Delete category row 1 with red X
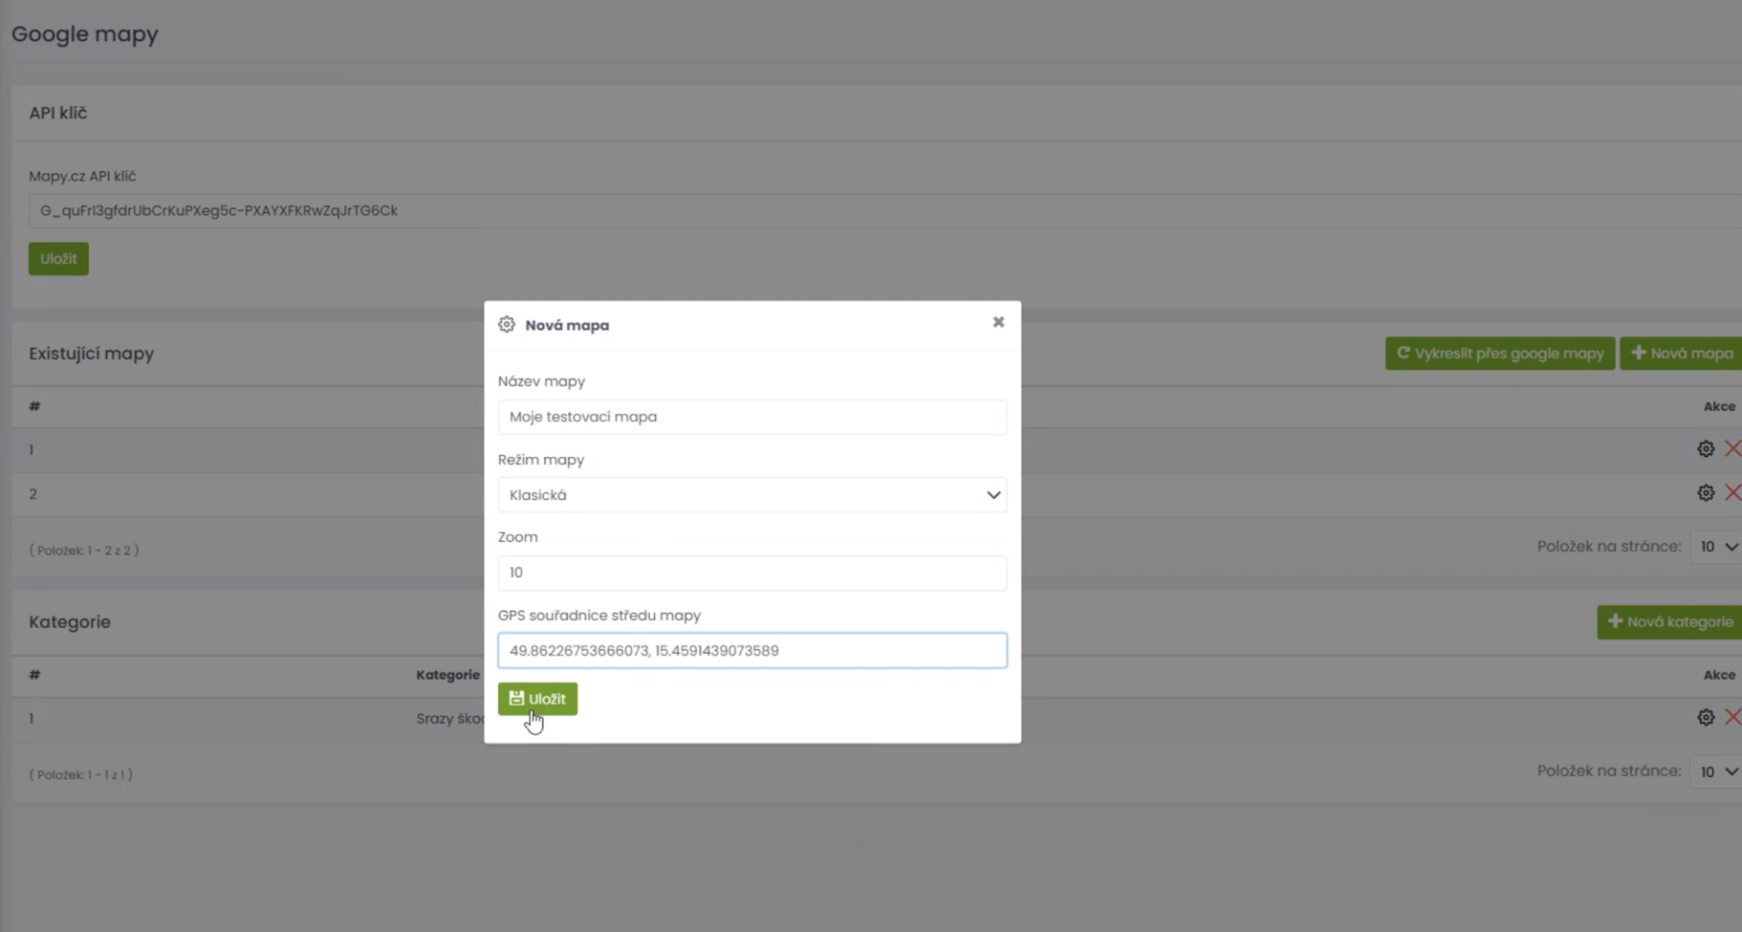This screenshot has height=932, width=1742. [1732, 717]
